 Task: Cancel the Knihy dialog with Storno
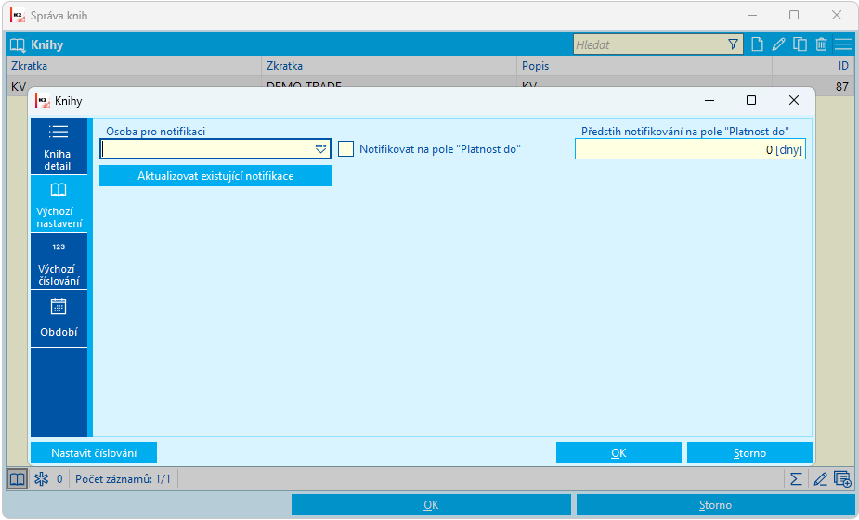point(749,452)
